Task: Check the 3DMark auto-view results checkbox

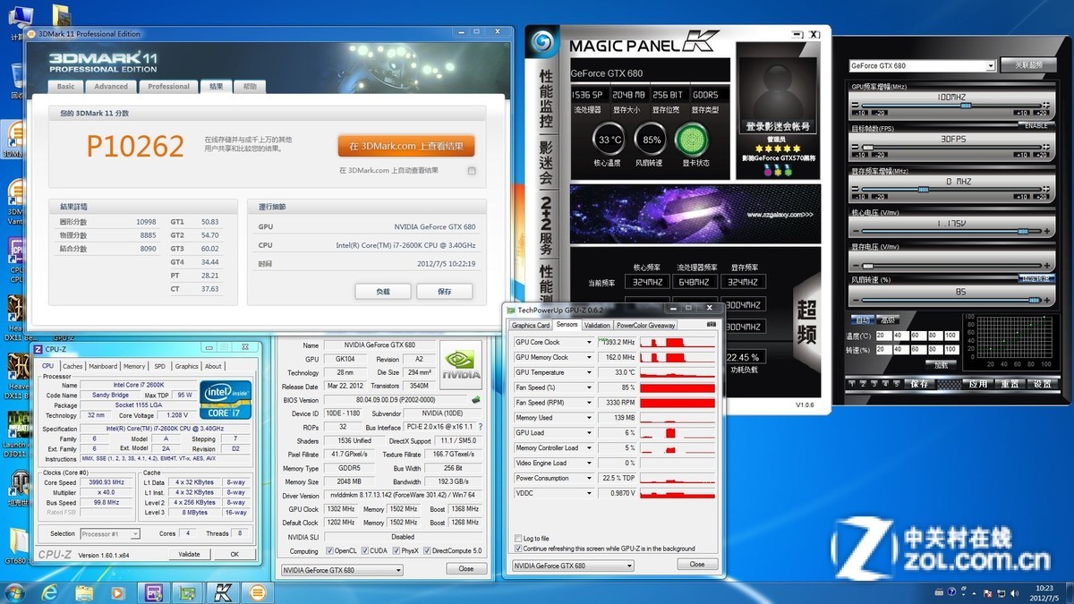Action: (472, 170)
